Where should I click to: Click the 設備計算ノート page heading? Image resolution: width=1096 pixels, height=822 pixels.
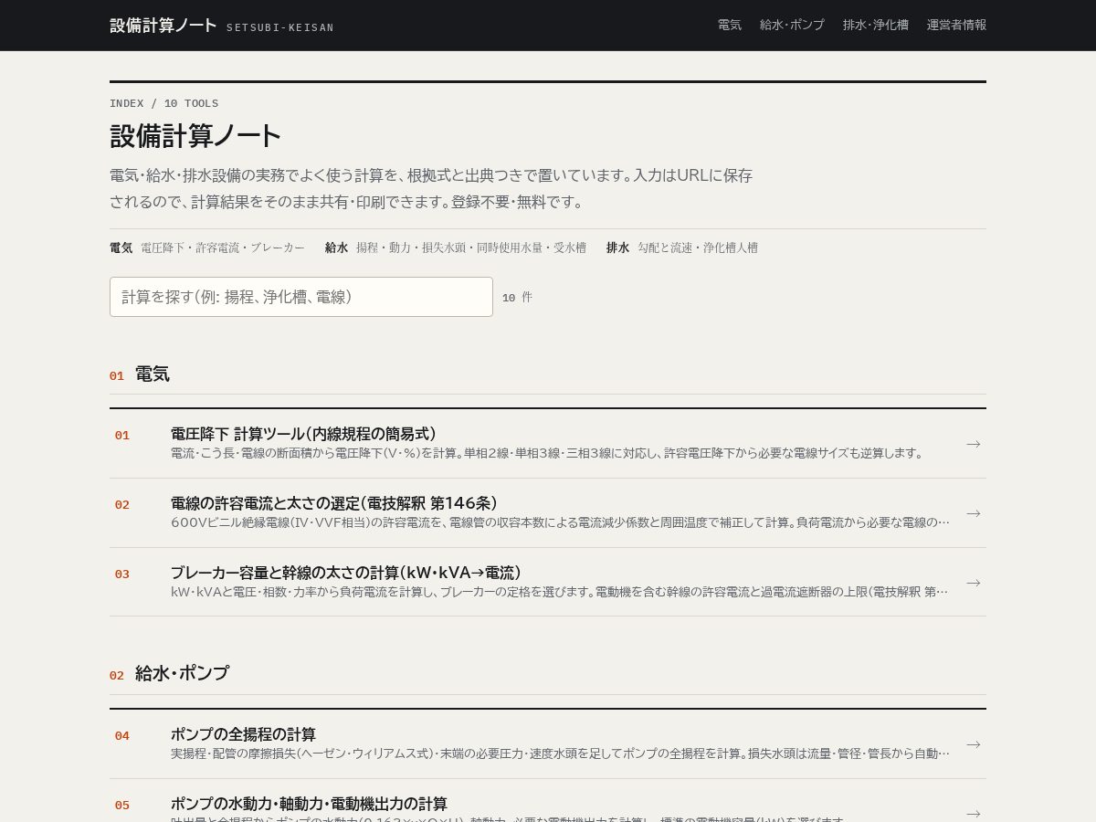point(195,136)
